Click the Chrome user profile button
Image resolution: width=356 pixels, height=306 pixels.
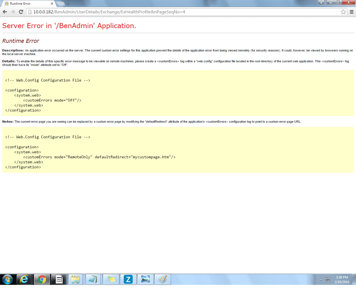pyautogui.click(x=321, y=3)
